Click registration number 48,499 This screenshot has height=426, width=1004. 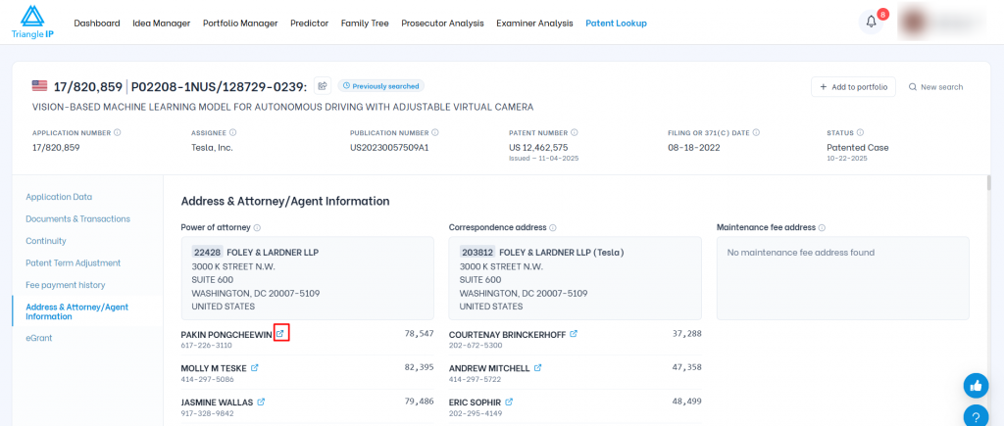click(687, 402)
